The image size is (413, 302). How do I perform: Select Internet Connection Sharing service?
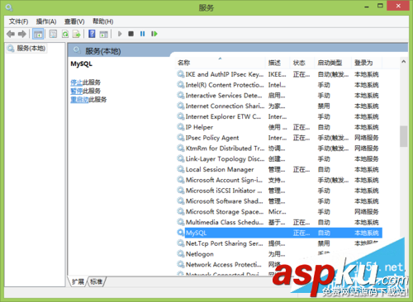tap(279, 106)
